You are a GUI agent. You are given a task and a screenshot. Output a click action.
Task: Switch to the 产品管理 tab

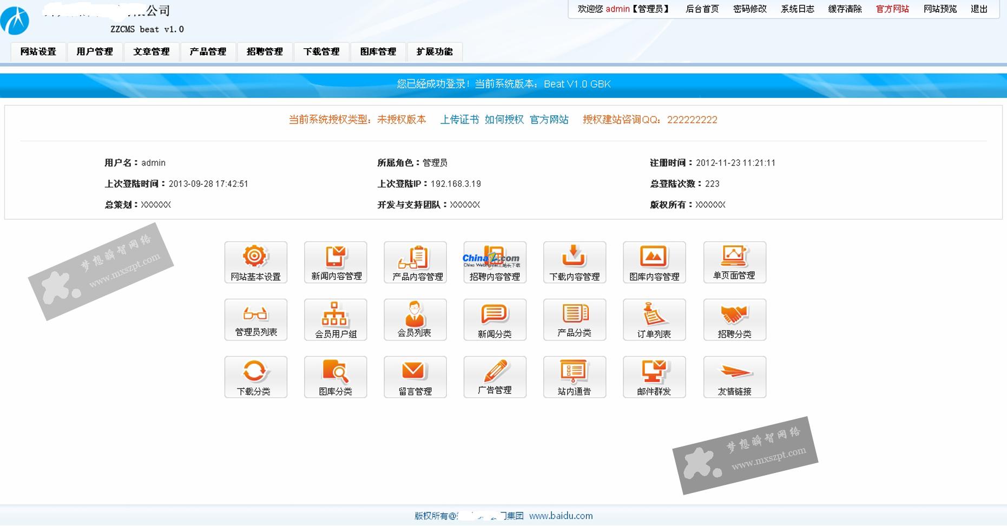pyautogui.click(x=208, y=52)
